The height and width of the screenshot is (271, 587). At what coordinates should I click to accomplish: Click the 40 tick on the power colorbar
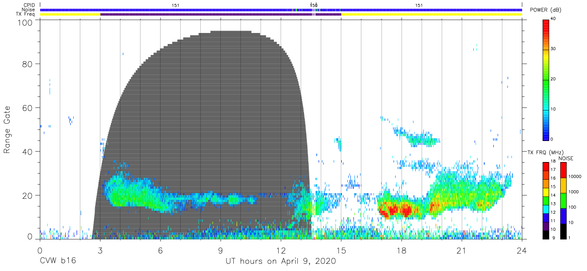[x=554, y=19]
